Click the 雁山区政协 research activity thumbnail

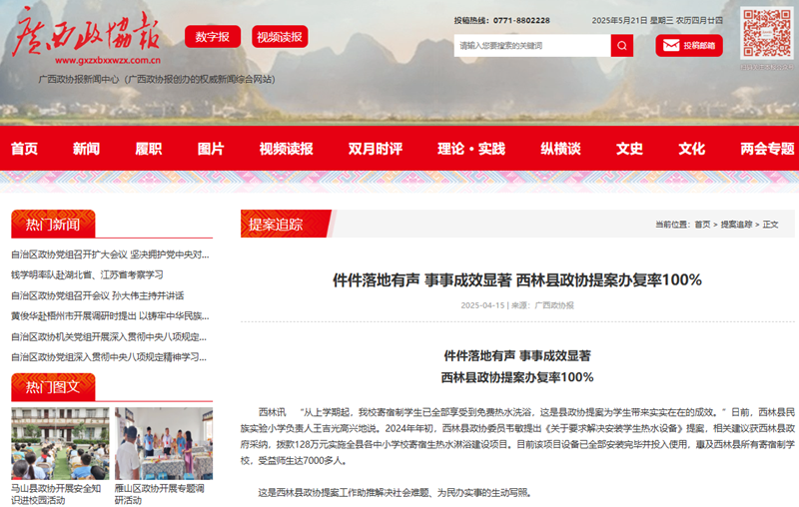164,443
